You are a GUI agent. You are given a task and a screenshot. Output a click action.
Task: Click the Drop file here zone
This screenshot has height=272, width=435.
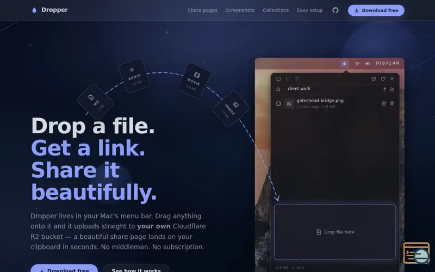335,232
